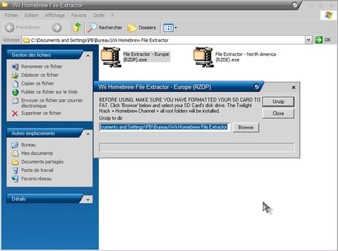Click the Explorer title bar round button
Viewport: 338px width, 251px height.
[x=294, y=5]
